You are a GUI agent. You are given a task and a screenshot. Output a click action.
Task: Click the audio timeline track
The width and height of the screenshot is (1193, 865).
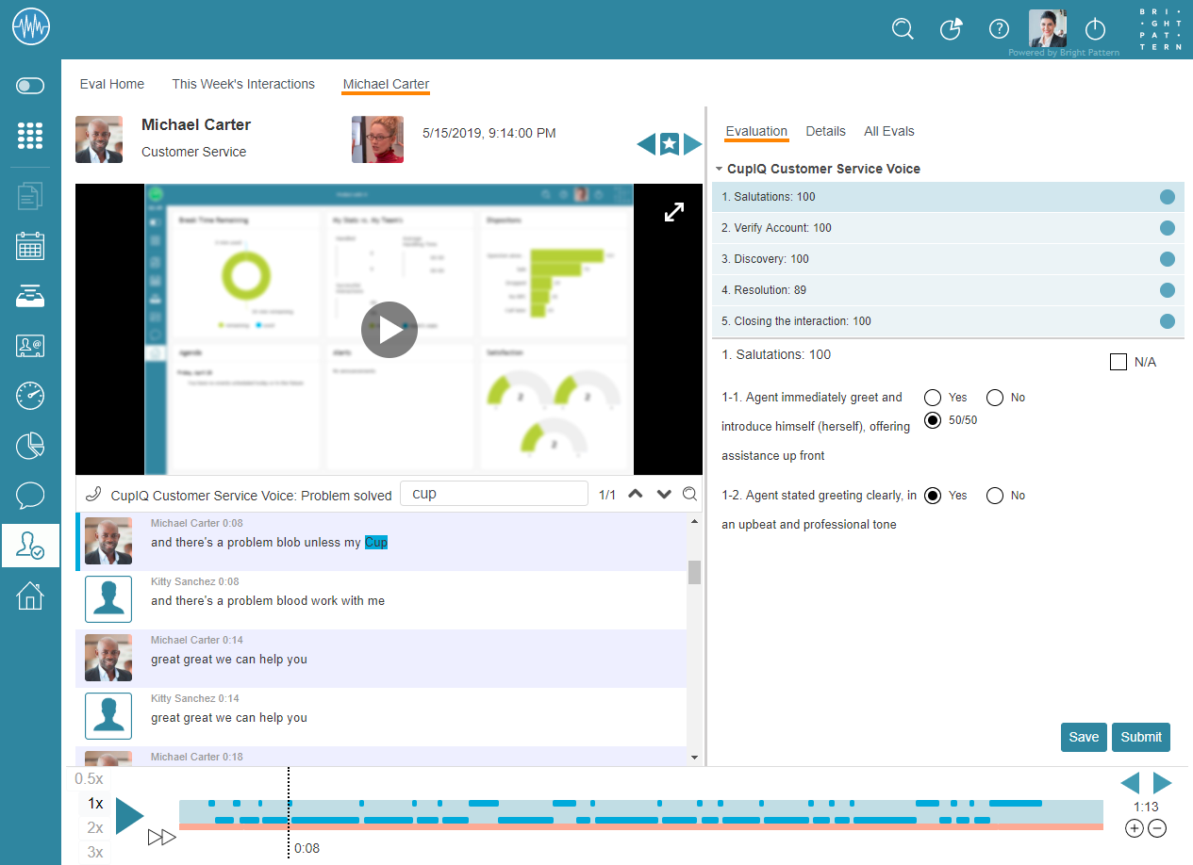pyautogui.click(x=641, y=815)
